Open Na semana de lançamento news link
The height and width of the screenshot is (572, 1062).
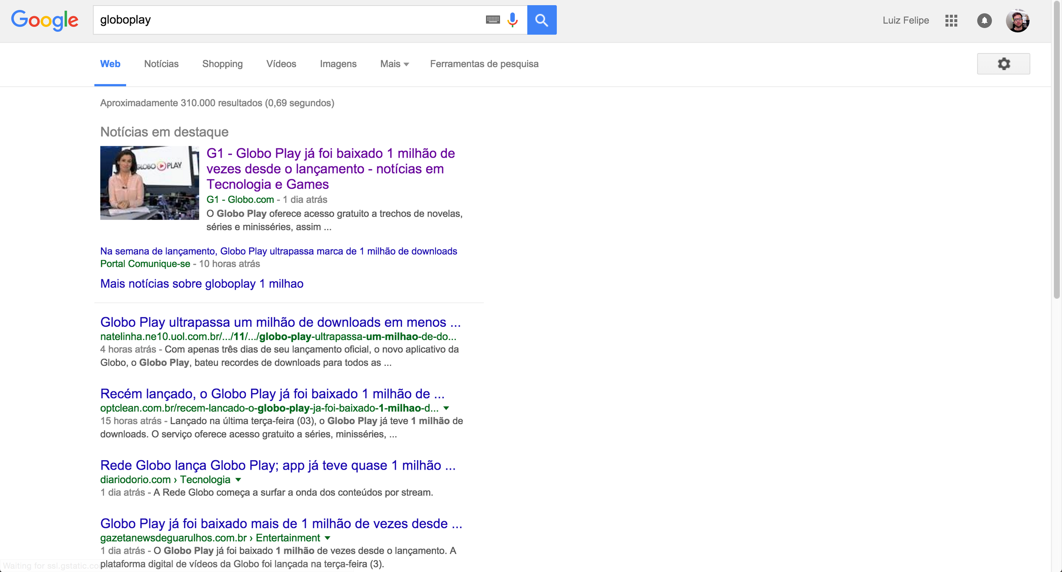[279, 251]
